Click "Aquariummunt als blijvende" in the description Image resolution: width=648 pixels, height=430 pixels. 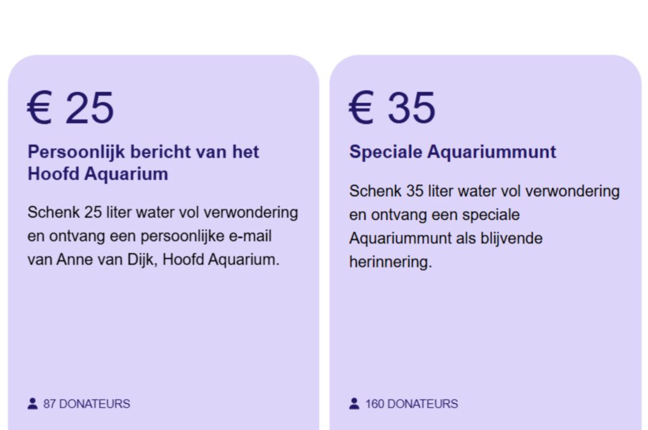tap(445, 239)
